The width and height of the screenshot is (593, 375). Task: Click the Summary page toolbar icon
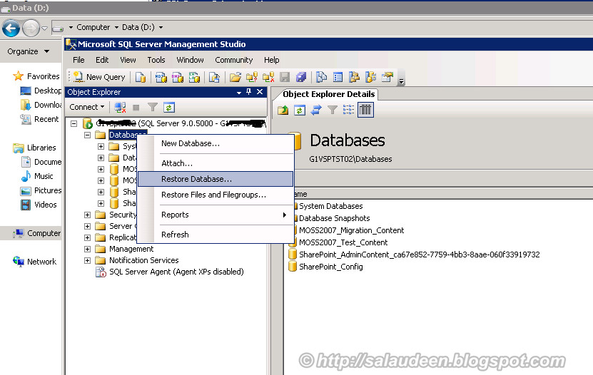pos(338,77)
